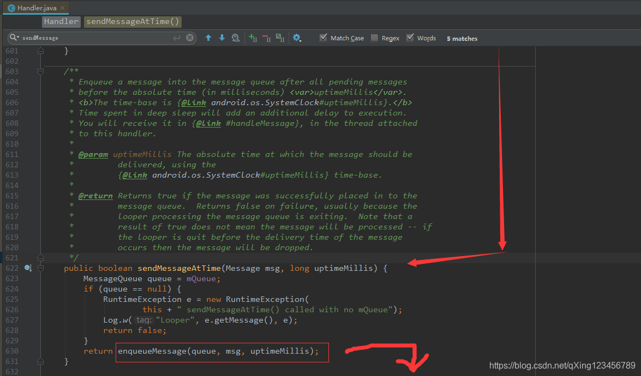Click "public boolean" keywords on line 622
The width and height of the screenshot is (641, 376).
tap(98, 268)
